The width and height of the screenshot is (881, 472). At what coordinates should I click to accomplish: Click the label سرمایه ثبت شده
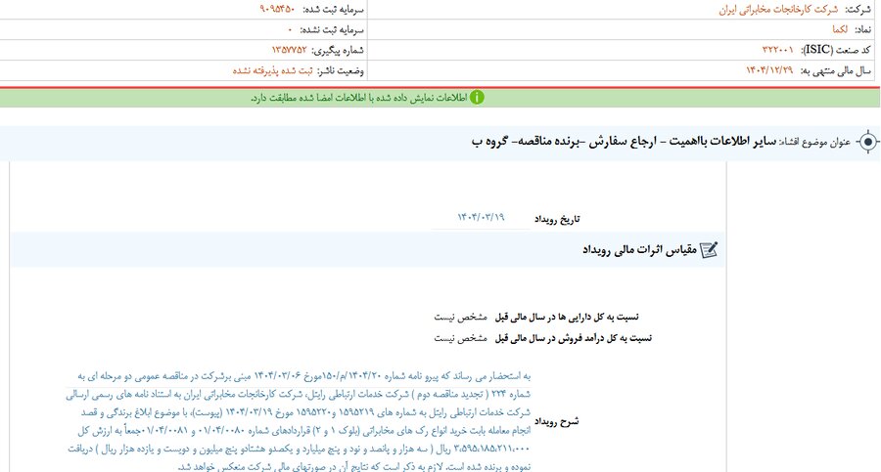[333, 10]
